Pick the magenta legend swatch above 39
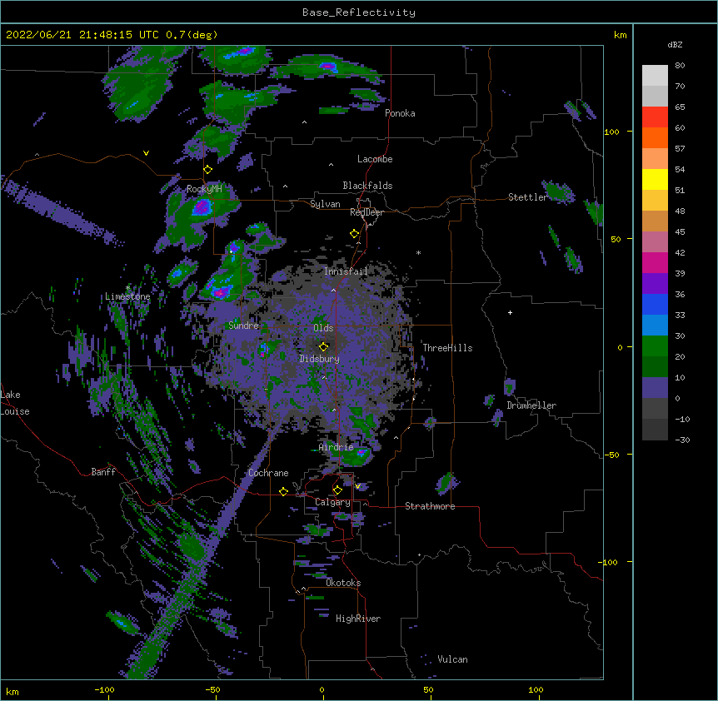The image size is (718, 701). point(655,262)
